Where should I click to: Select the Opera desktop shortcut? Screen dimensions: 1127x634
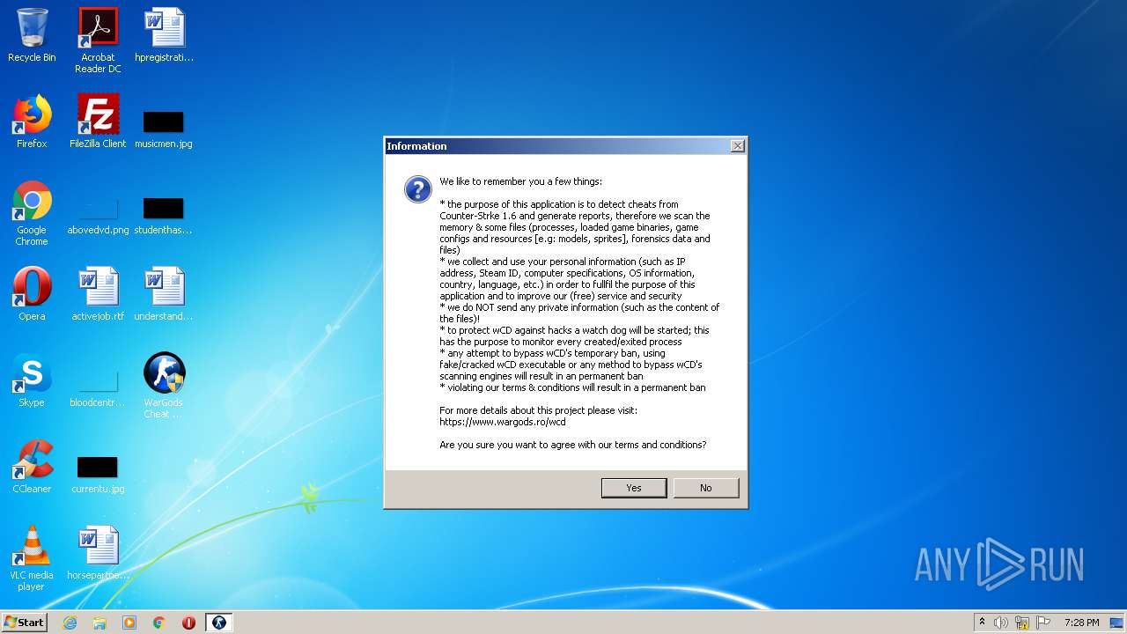[32, 294]
